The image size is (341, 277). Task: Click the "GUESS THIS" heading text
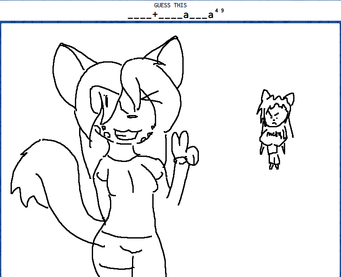click(x=170, y=5)
